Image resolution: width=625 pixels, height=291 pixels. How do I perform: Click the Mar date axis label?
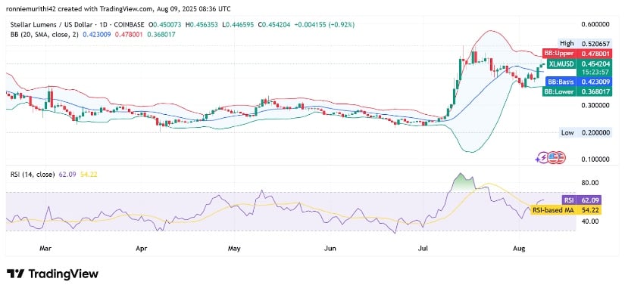(46, 249)
